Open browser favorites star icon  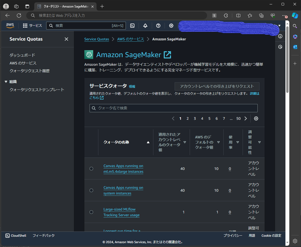point(250,16)
